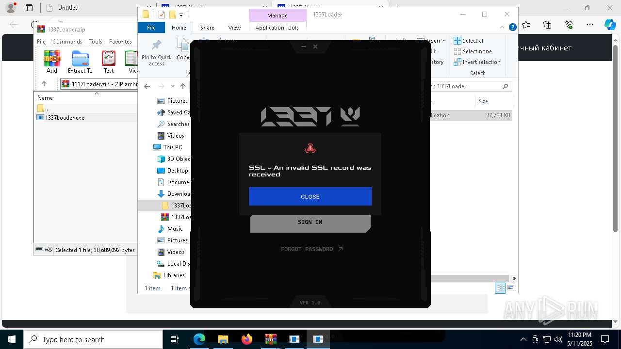Image resolution: width=621 pixels, height=349 pixels.
Task: Open Customize Quick Access Toolbar dropdown
Action: coord(181,15)
